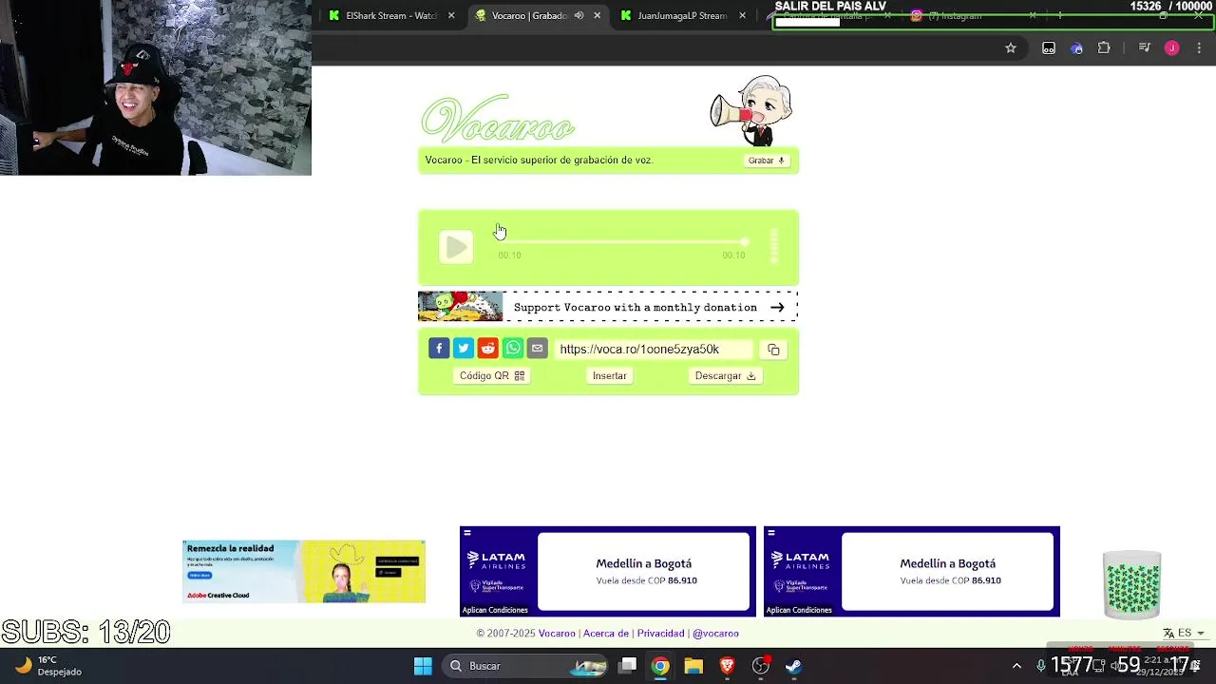
Task: Open Google Chrome from the taskbar
Action: point(660,666)
